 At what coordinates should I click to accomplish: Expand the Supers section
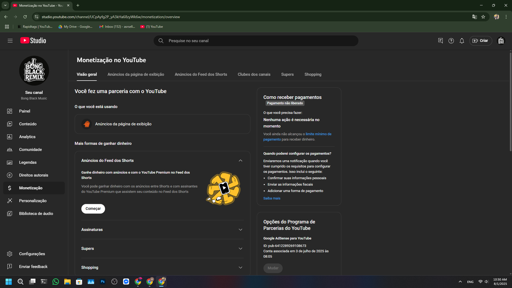pyautogui.click(x=240, y=248)
